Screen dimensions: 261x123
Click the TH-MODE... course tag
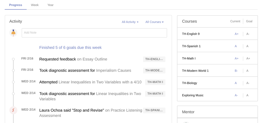tap(154, 71)
